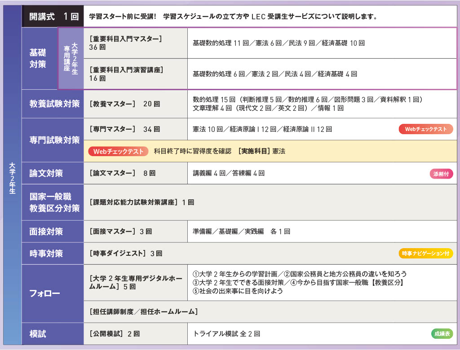Click the 大学2年生専用講座 vertical label
460x350 pixels.
point(71,59)
